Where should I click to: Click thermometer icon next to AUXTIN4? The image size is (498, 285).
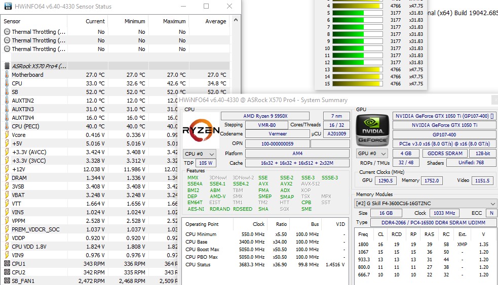[x=7, y=117]
